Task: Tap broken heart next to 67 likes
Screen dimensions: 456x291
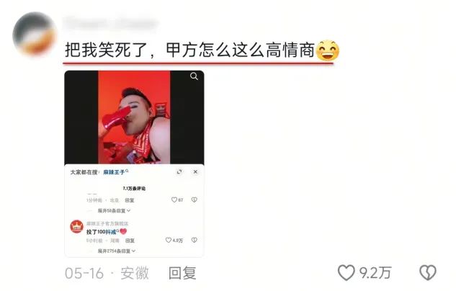Action: (x=194, y=200)
